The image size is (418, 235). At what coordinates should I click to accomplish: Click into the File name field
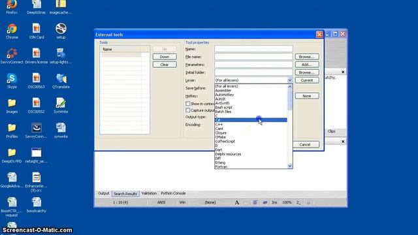click(x=253, y=57)
